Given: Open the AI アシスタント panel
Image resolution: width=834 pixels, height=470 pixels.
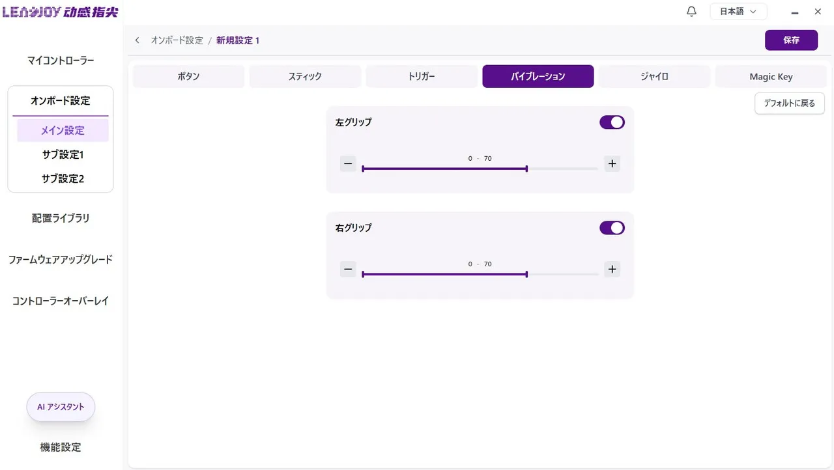Looking at the screenshot, I should 61,407.
